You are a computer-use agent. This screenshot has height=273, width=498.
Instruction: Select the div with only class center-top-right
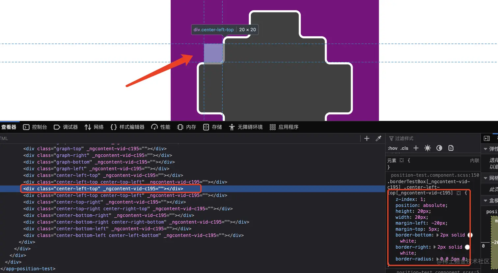[x=104, y=202]
